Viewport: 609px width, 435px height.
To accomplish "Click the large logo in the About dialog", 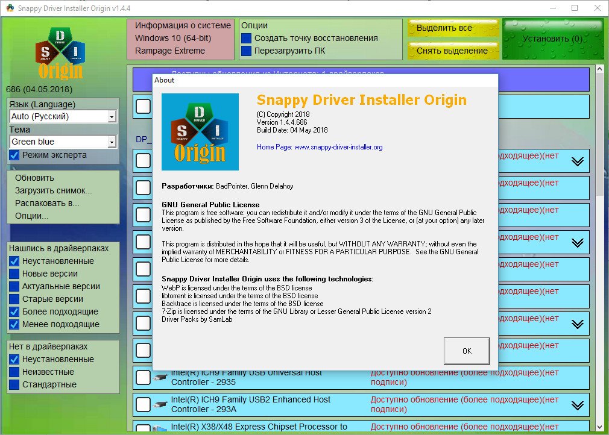I will (200, 132).
